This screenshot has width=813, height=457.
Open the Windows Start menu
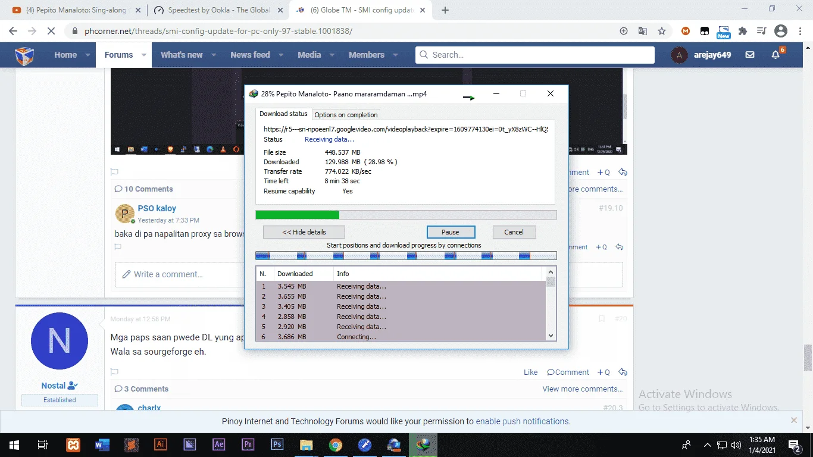click(14, 445)
